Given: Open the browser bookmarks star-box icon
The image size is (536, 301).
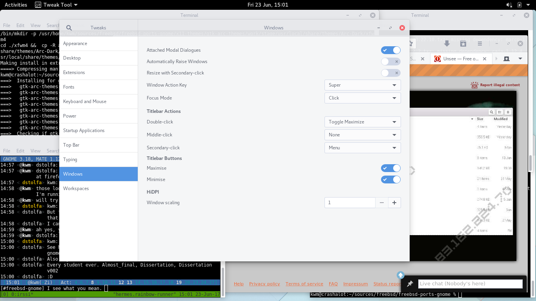Looking at the screenshot, I should point(463,44).
